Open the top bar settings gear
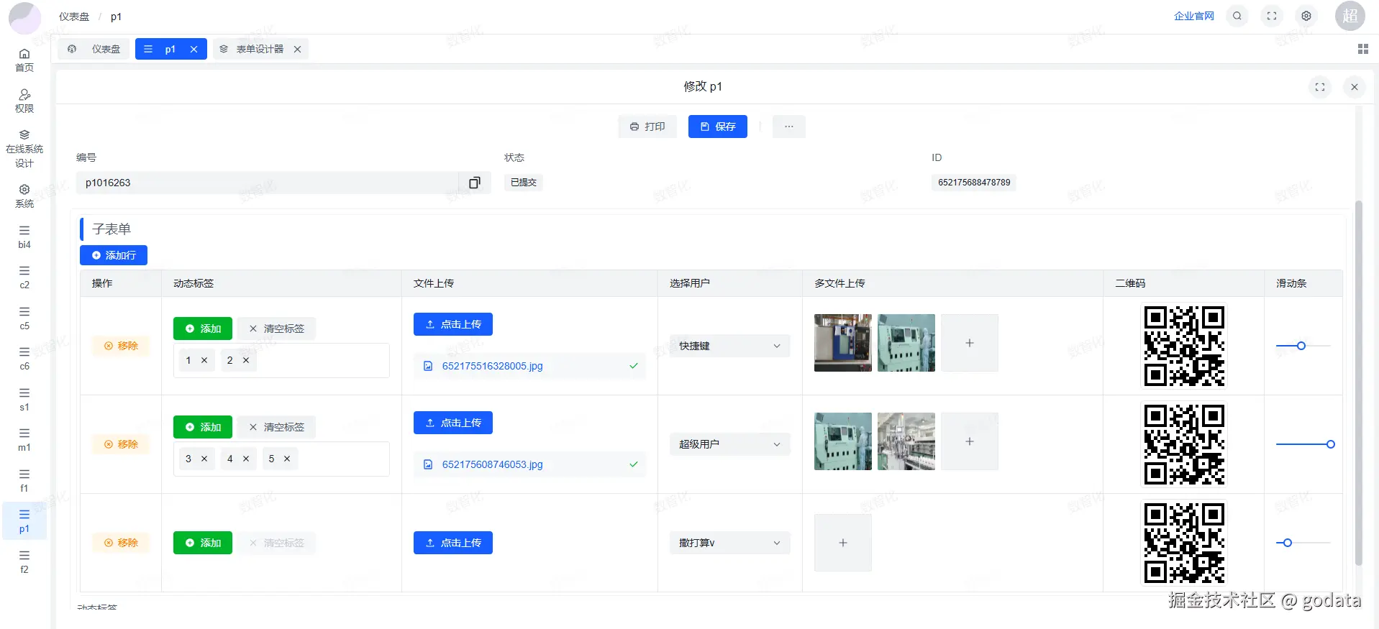This screenshot has height=629, width=1379. click(1306, 16)
